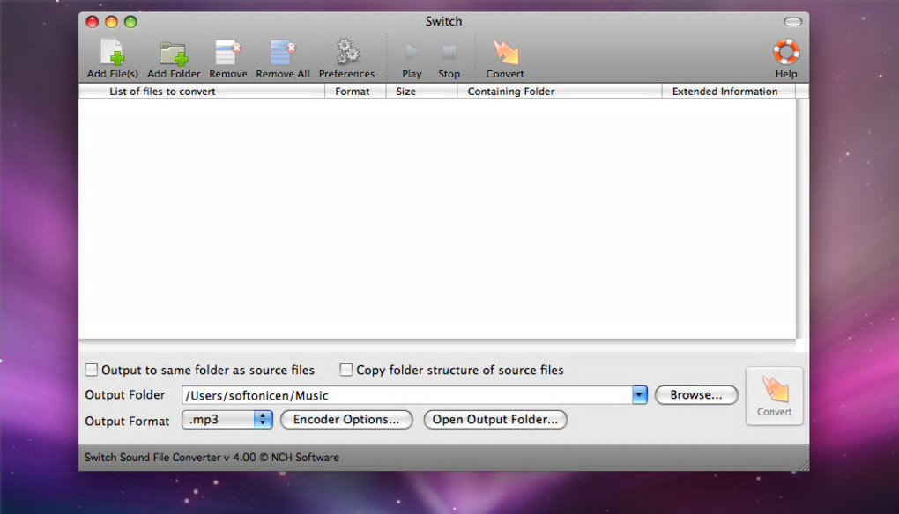Enable Output to same folder as source files
Viewport: 899px width, 514px height.
click(x=91, y=370)
